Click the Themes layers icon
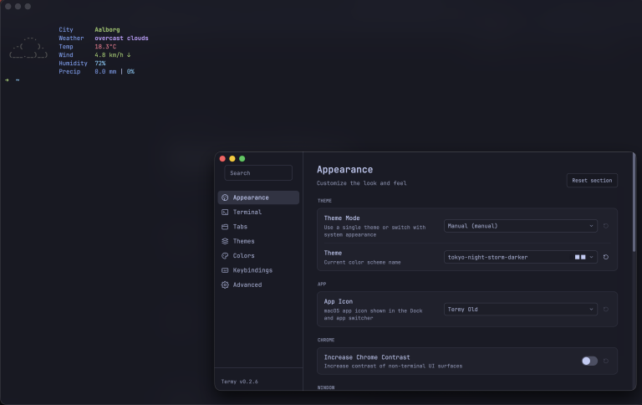The image size is (642, 405). (x=225, y=241)
